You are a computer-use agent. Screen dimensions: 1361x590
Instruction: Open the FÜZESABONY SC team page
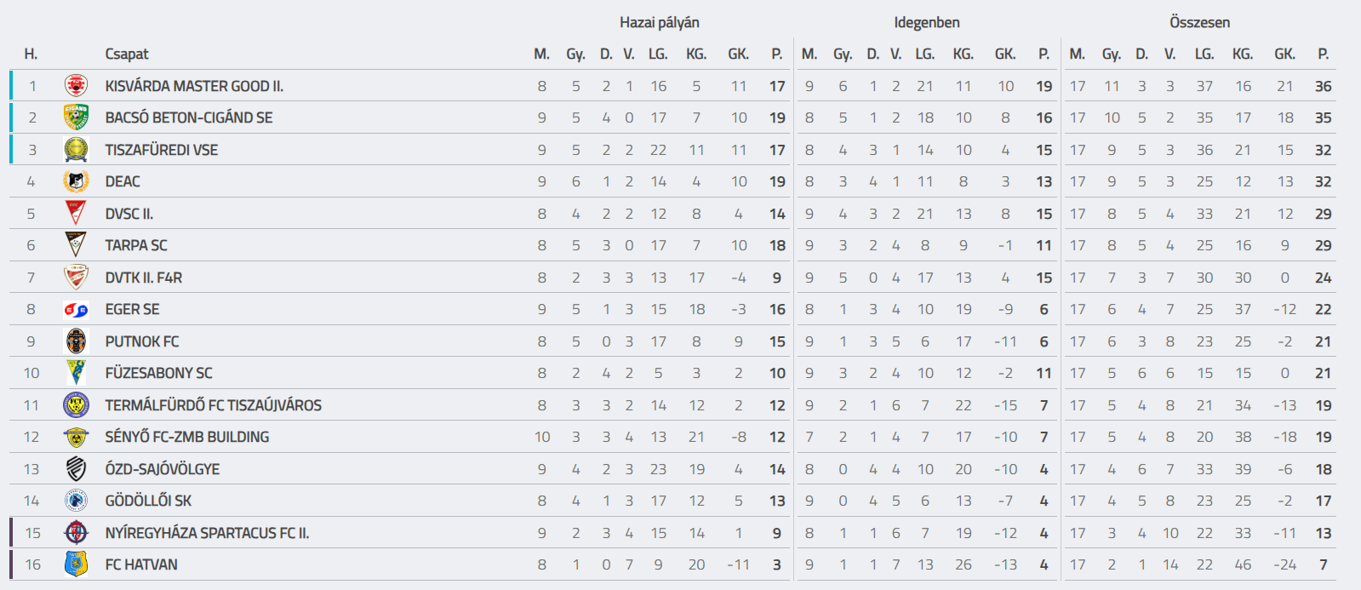pyautogui.click(x=158, y=373)
